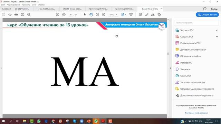Open the Объединить файлы tool

pos(188,56)
